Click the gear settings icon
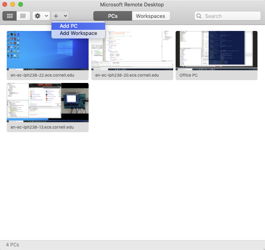 coord(38,16)
